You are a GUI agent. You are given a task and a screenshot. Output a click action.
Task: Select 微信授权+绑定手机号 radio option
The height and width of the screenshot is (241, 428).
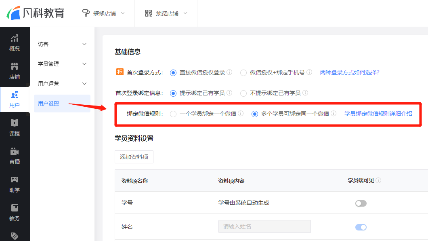243,73
